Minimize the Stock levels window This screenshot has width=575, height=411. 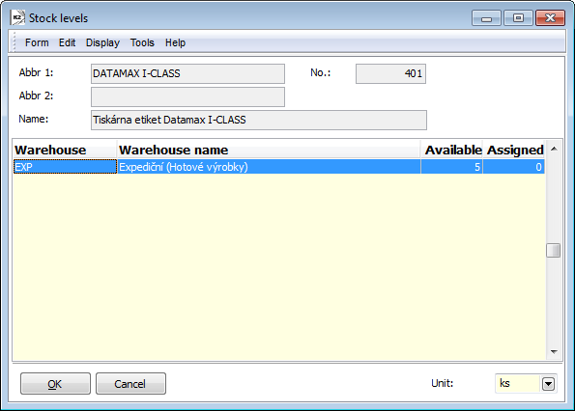tap(486, 18)
